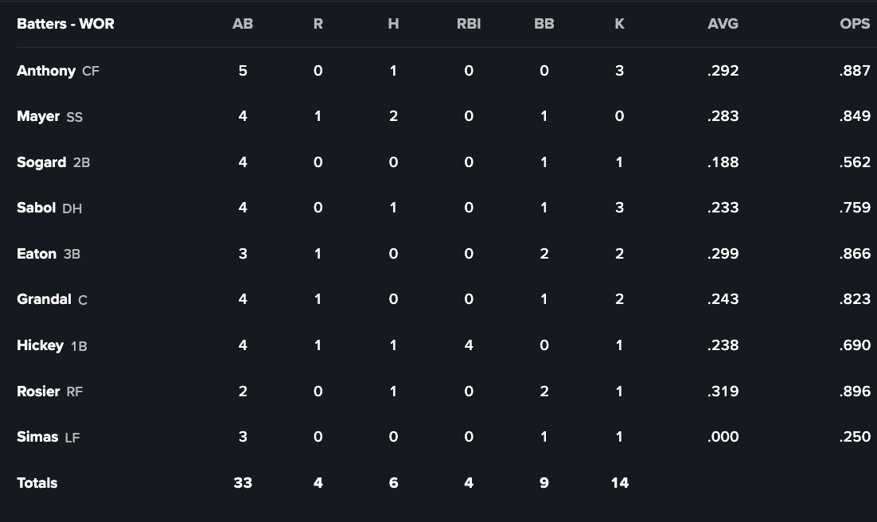The height and width of the screenshot is (522, 877).
Task: Click Simas's .000 batting average
Action: click(723, 437)
